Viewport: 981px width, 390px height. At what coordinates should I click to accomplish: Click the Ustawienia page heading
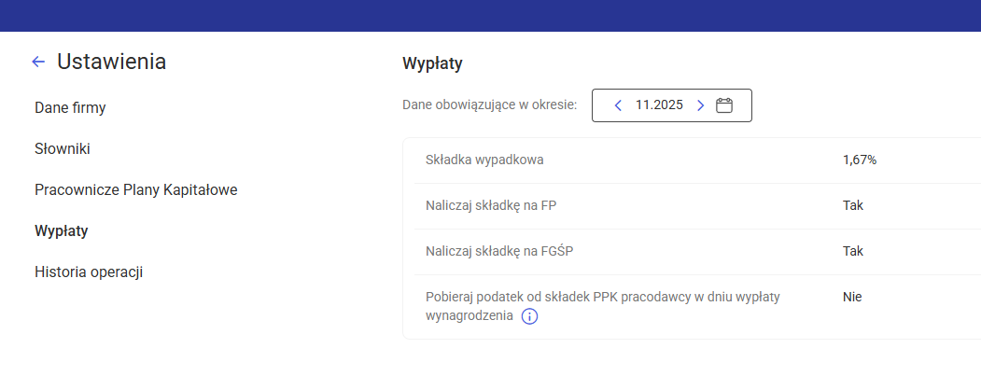tap(112, 62)
